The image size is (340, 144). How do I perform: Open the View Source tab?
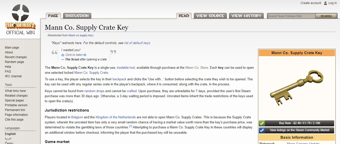pos(210,16)
